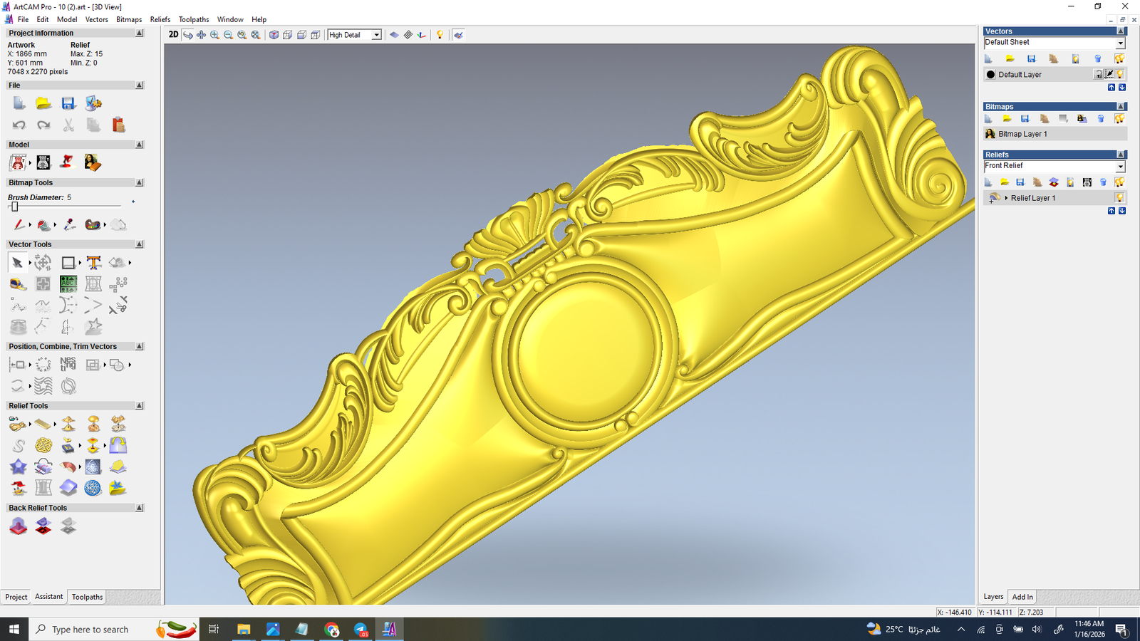Toggle visibility bulb of Relief Layer 1
This screenshot has width=1140, height=641.
pos(1120,198)
